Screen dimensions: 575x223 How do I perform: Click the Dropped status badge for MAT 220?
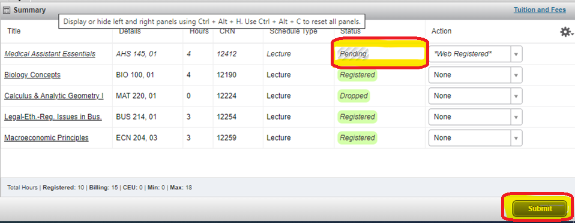pyautogui.click(x=354, y=96)
